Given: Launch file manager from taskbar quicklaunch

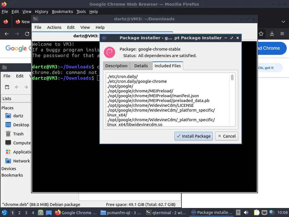Looking at the screenshot, I should tap(41, 212).
